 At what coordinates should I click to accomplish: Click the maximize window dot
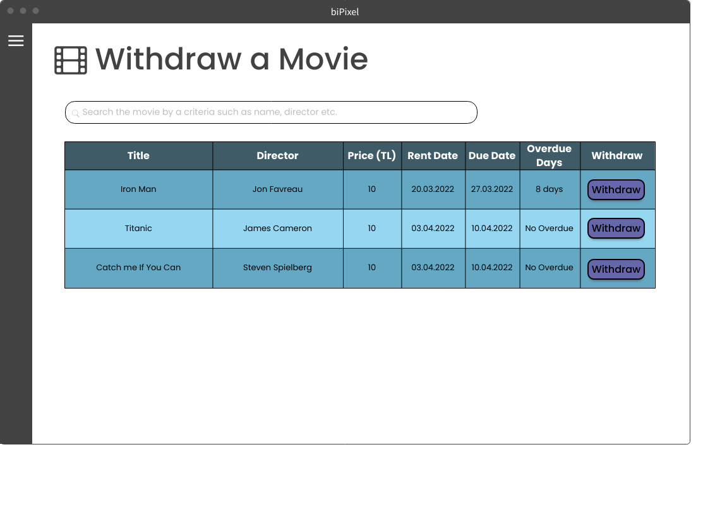click(x=36, y=11)
